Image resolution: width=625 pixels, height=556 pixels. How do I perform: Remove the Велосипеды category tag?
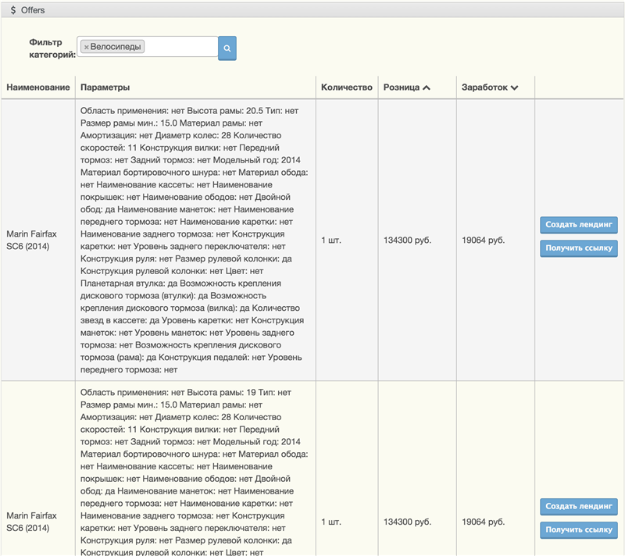[x=86, y=48]
